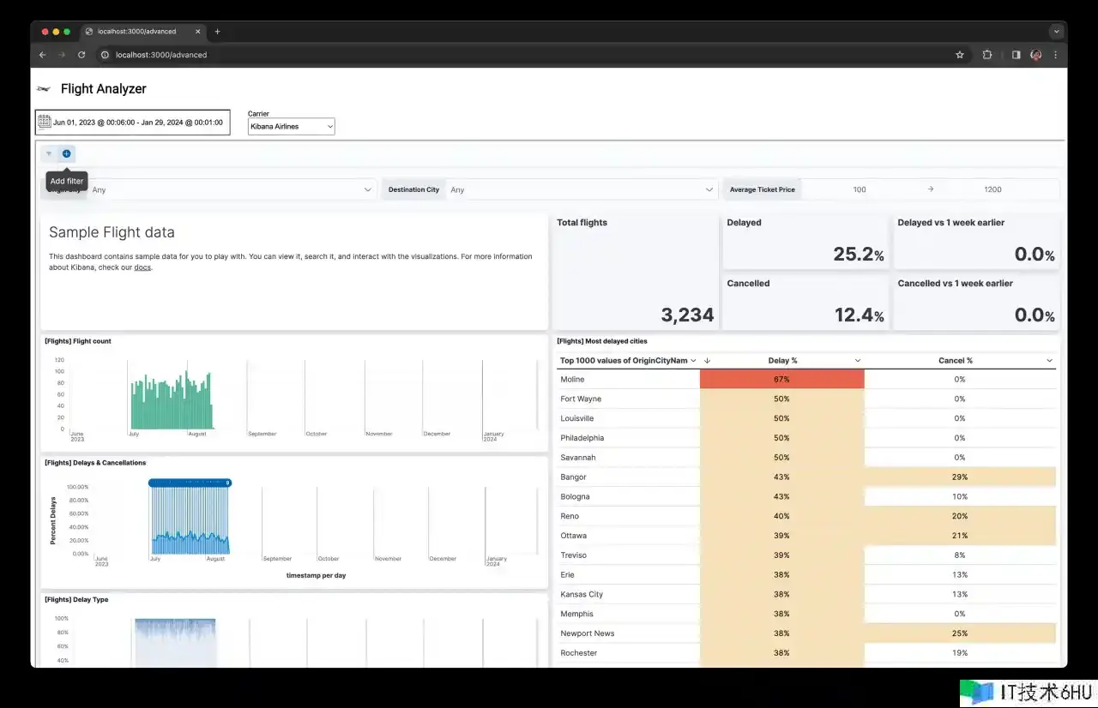The width and height of the screenshot is (1098, 708).
Task: Open the Cancel % column header chevron
Action: pos(1049,361)
